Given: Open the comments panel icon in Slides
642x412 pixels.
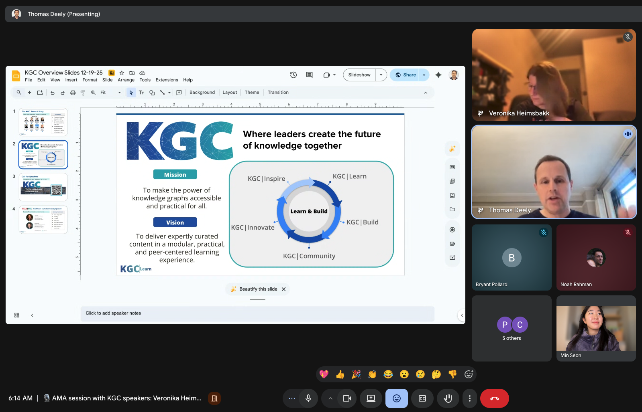Looking at the screenshot, I should (x=309, y=75).
